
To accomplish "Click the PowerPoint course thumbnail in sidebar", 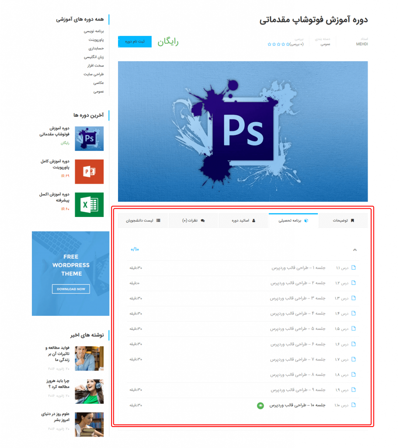I will pos(89,171).
